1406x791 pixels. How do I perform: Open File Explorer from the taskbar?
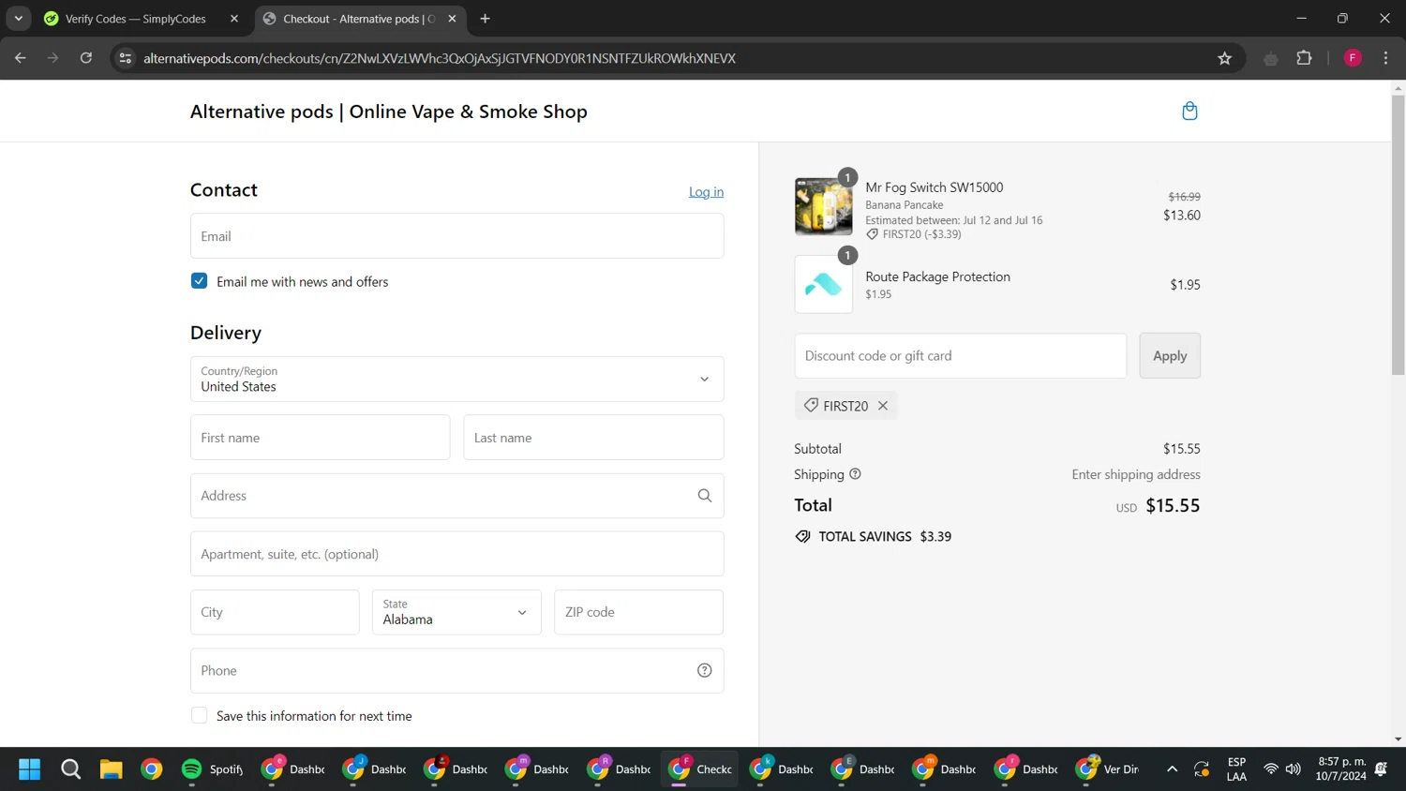tap(111, 769)
